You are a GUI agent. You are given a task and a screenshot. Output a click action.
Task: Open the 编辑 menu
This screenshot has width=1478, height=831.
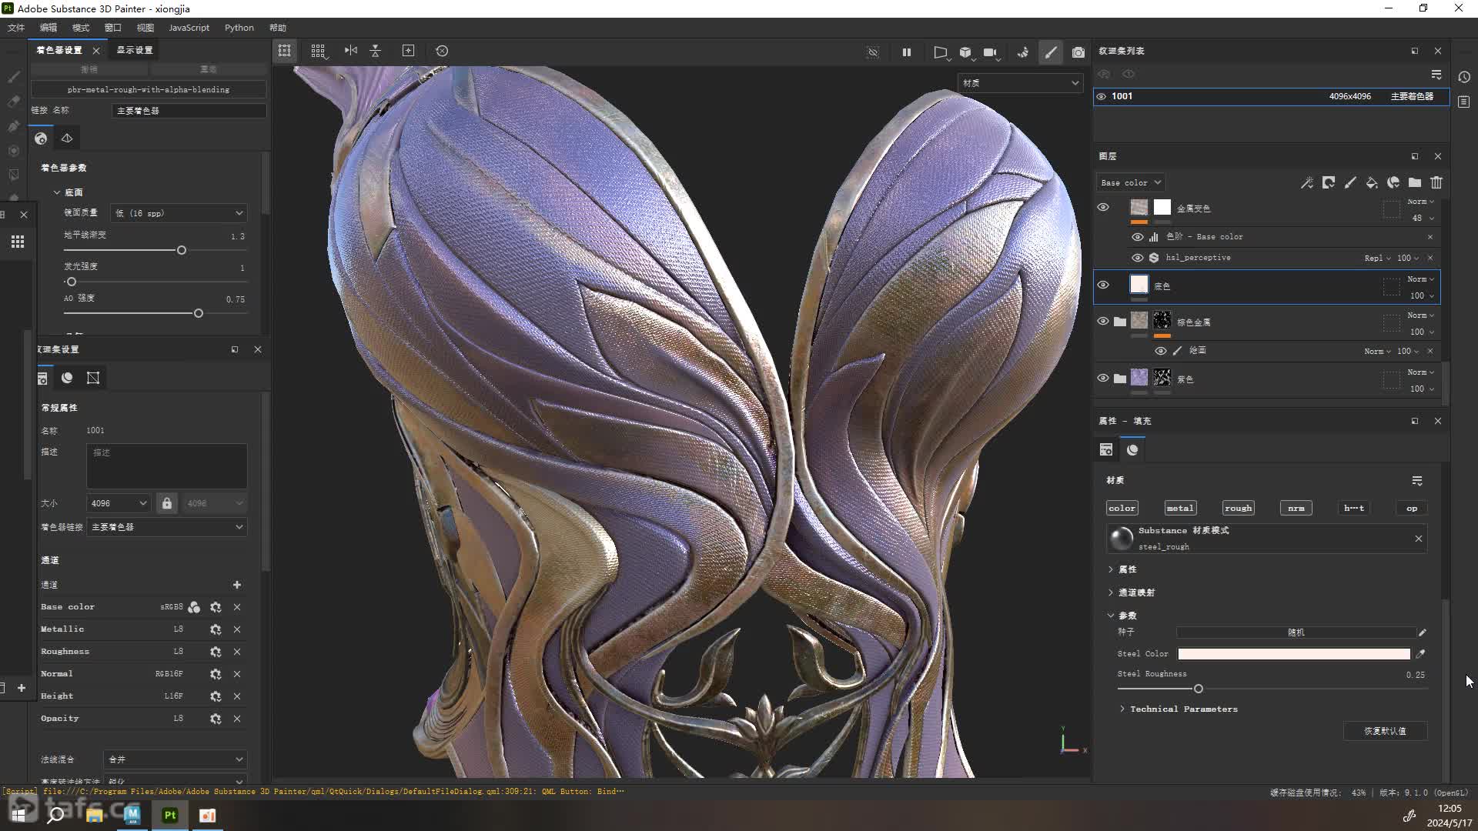48,28
